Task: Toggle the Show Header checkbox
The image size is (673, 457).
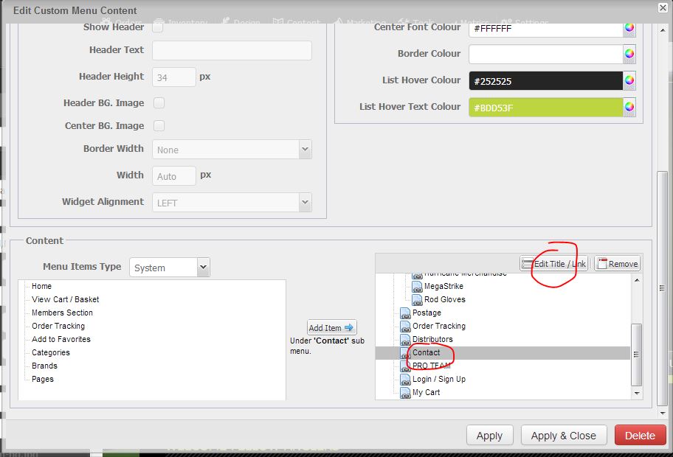Action: pyautogui.click(x=158, y=27)
